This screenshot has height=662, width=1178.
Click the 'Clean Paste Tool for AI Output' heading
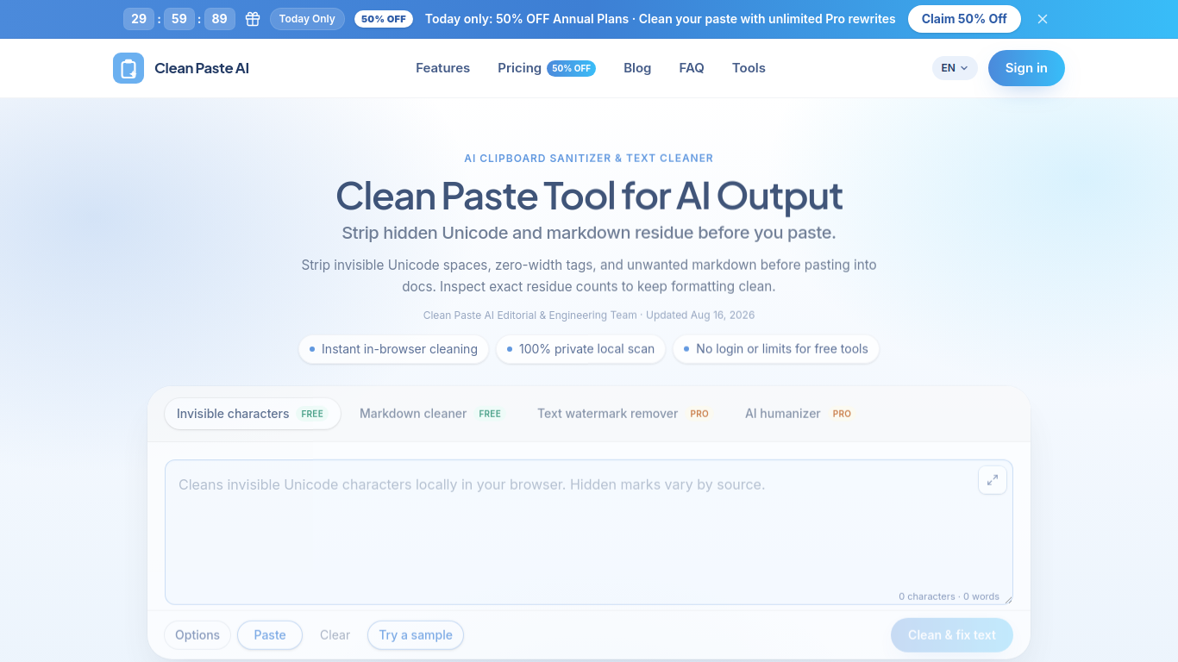pos(589,196)
